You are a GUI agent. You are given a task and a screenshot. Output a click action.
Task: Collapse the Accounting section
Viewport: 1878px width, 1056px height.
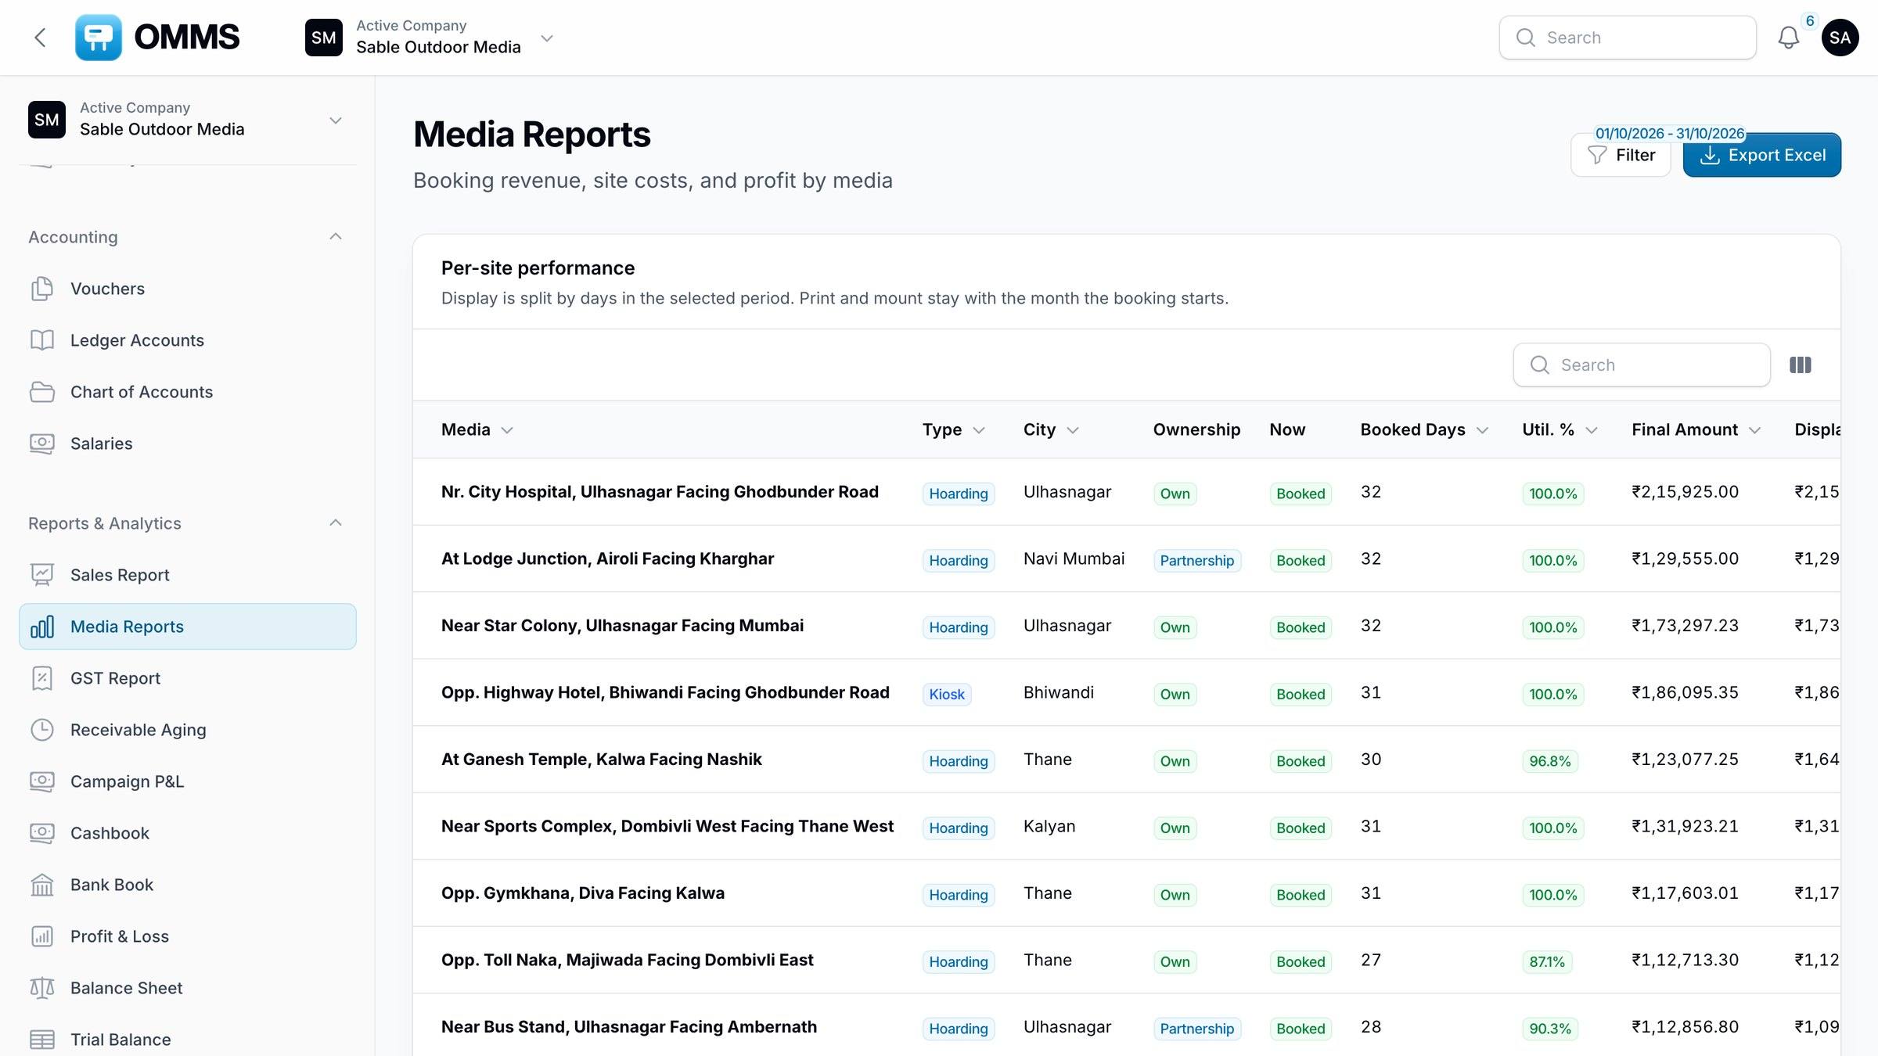[x=336, y=236]
